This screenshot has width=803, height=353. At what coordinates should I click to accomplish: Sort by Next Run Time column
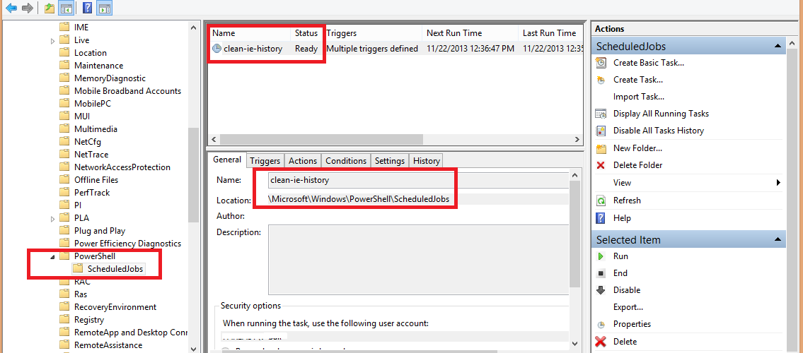coord(453,33)
